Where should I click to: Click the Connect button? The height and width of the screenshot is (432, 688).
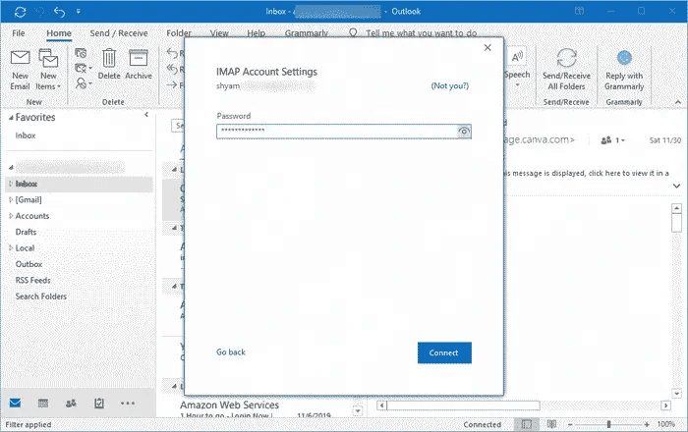444,352
